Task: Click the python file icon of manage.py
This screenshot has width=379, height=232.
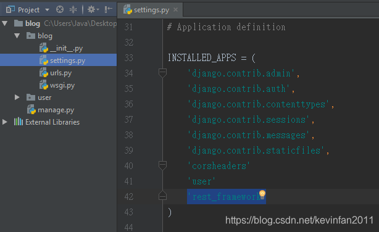Action: pos(31,109)
